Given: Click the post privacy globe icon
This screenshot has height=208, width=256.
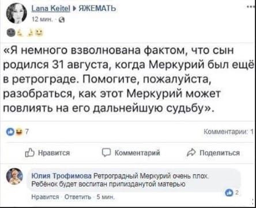Looking at the screenshot, I should pos(62,19).
